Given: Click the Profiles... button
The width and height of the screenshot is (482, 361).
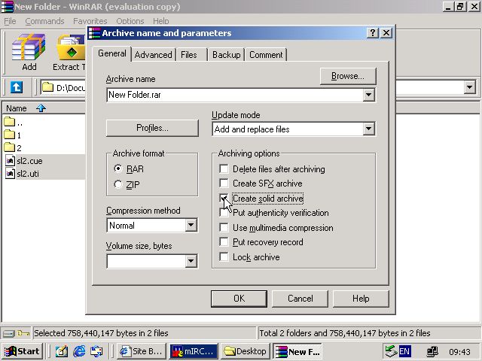Looking at the screenshot, I should coord(152,128).
